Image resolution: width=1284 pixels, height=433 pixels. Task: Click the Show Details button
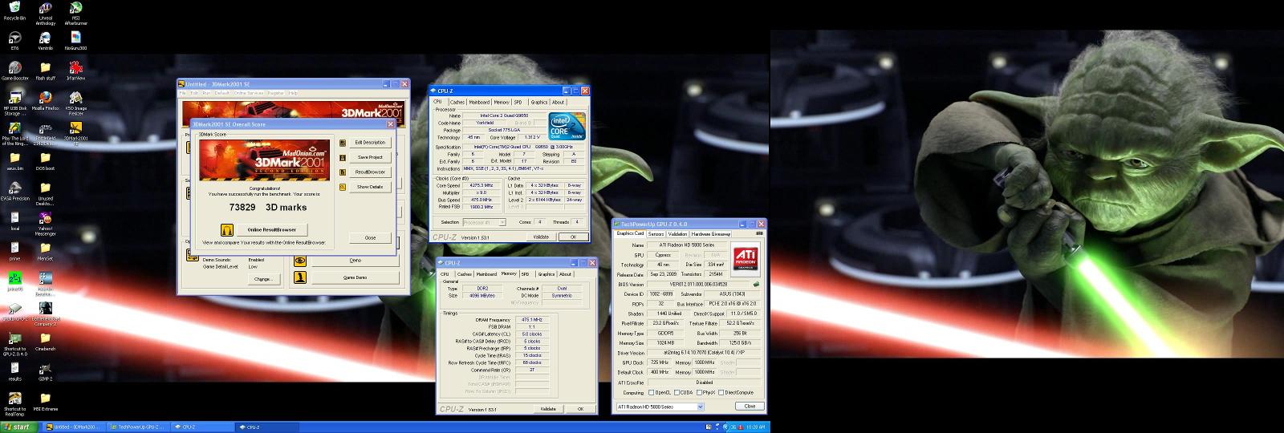click(x=370, y=186)
